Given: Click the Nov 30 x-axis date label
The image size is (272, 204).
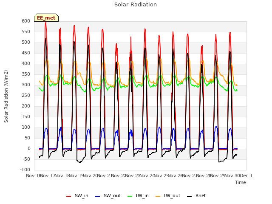Looking at the screenshot, I should [x=232, y=176].
